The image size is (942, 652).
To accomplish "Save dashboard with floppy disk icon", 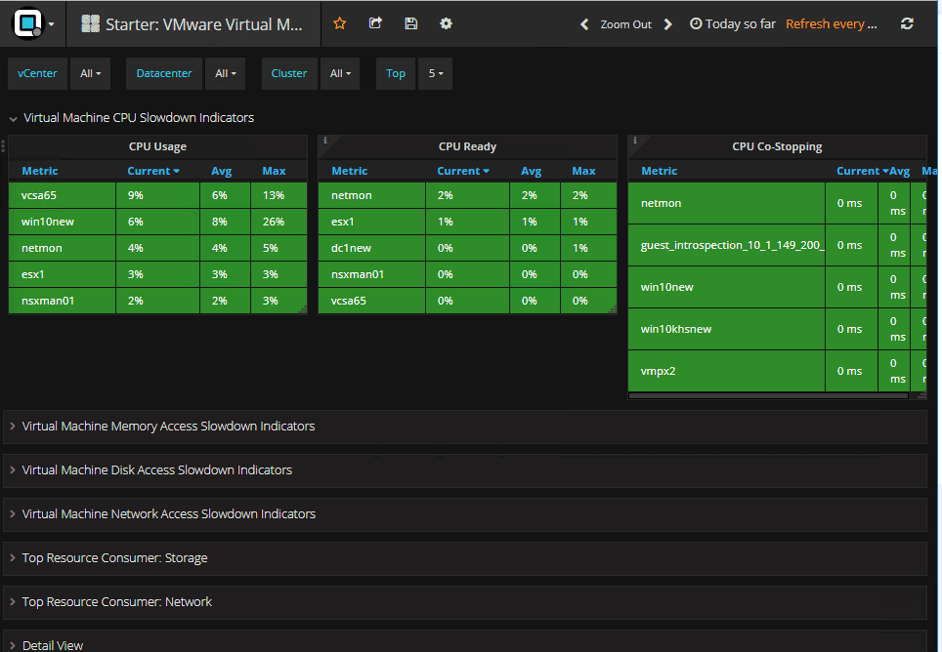I will coord(410,23).
